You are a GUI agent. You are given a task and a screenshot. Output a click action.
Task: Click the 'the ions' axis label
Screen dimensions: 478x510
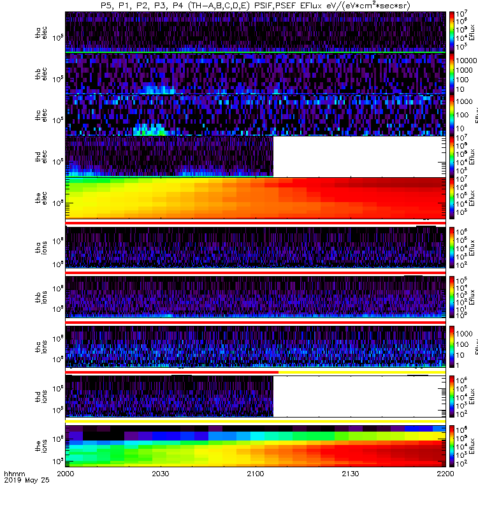click(x=41, y=446)
